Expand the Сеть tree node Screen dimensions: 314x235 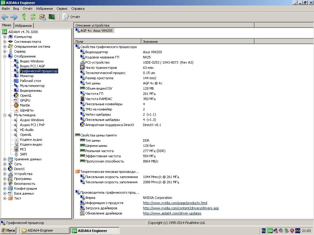pyautogui.click(x=5, y=164)
